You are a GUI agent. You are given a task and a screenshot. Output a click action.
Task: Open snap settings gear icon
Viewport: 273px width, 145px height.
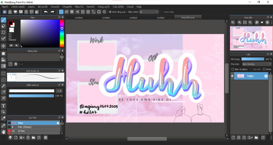[x=104, y=12]
